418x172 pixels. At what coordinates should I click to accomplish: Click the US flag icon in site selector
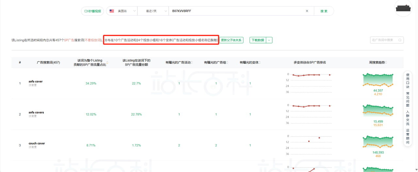point(112,11)
